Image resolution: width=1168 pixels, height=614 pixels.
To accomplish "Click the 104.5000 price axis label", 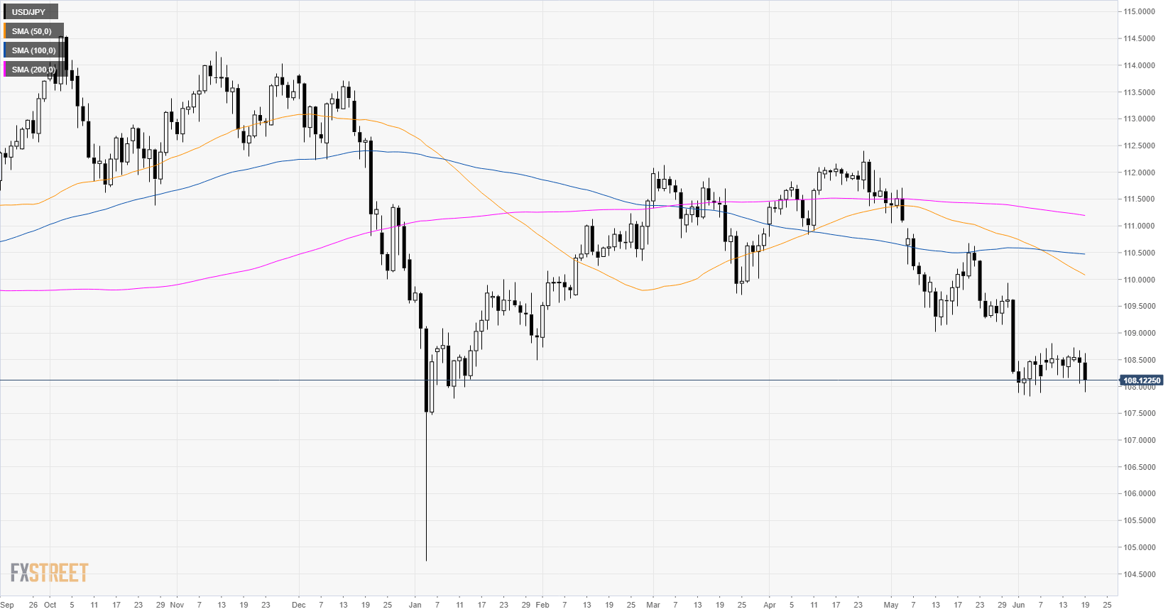I will point(1138,574).
